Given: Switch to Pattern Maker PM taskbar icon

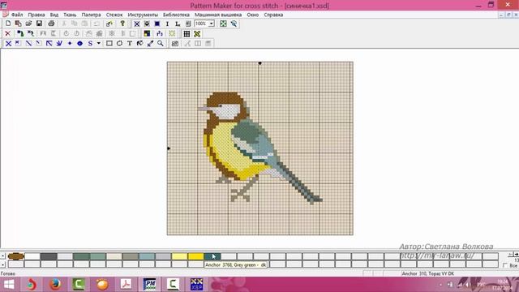Looking at the screenshot, I should (x=149, y=285).
